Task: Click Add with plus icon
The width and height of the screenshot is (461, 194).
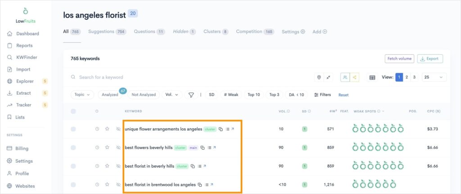Action: [x=320, y=31]
